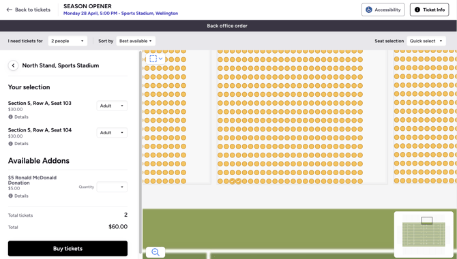Click the back arrow beside North Stand

tap(13, 65)
